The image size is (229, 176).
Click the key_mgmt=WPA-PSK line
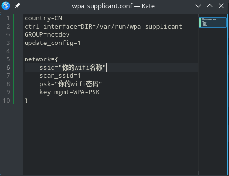pyautogui.click(x=69, y=92)
